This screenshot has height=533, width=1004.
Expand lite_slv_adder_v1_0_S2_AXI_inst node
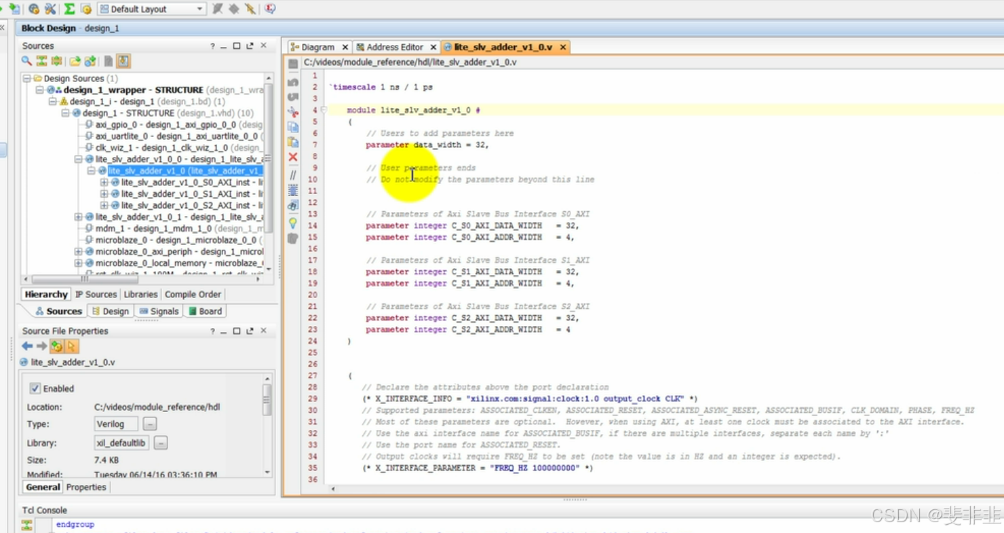(104, 206)
